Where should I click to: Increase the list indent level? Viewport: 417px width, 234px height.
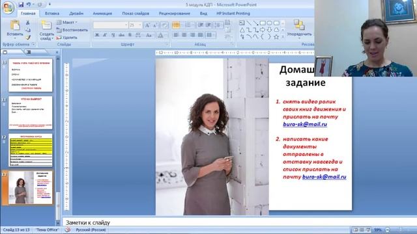click(208, 25)
